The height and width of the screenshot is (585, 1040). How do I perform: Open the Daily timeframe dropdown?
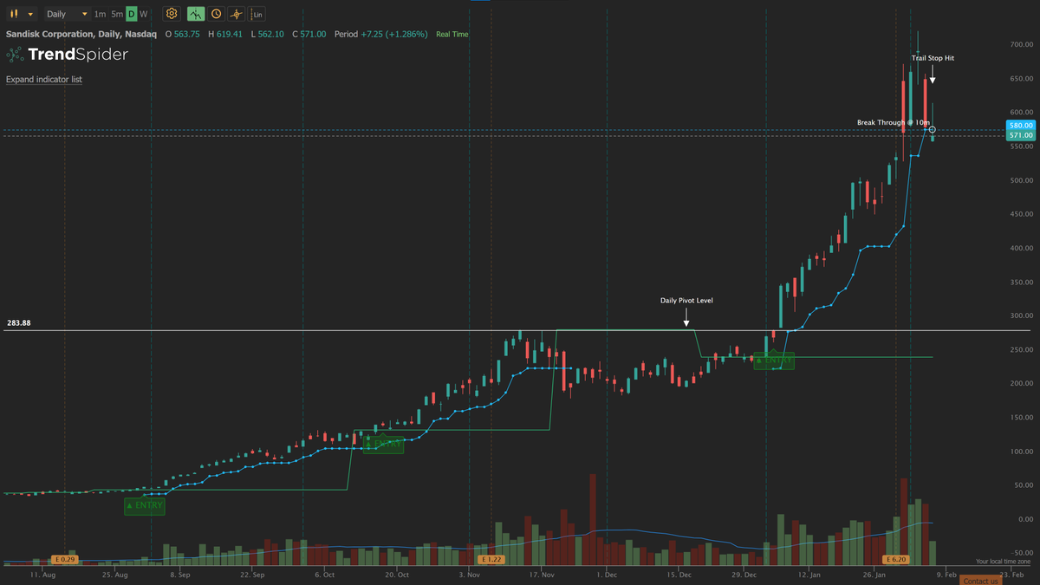point(67,14)
